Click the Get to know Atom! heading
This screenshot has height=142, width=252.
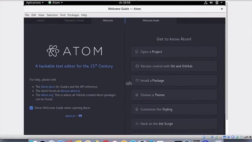[174, 39]
